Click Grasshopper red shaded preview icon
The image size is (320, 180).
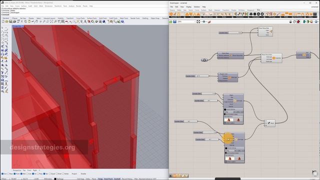point(298,21)
